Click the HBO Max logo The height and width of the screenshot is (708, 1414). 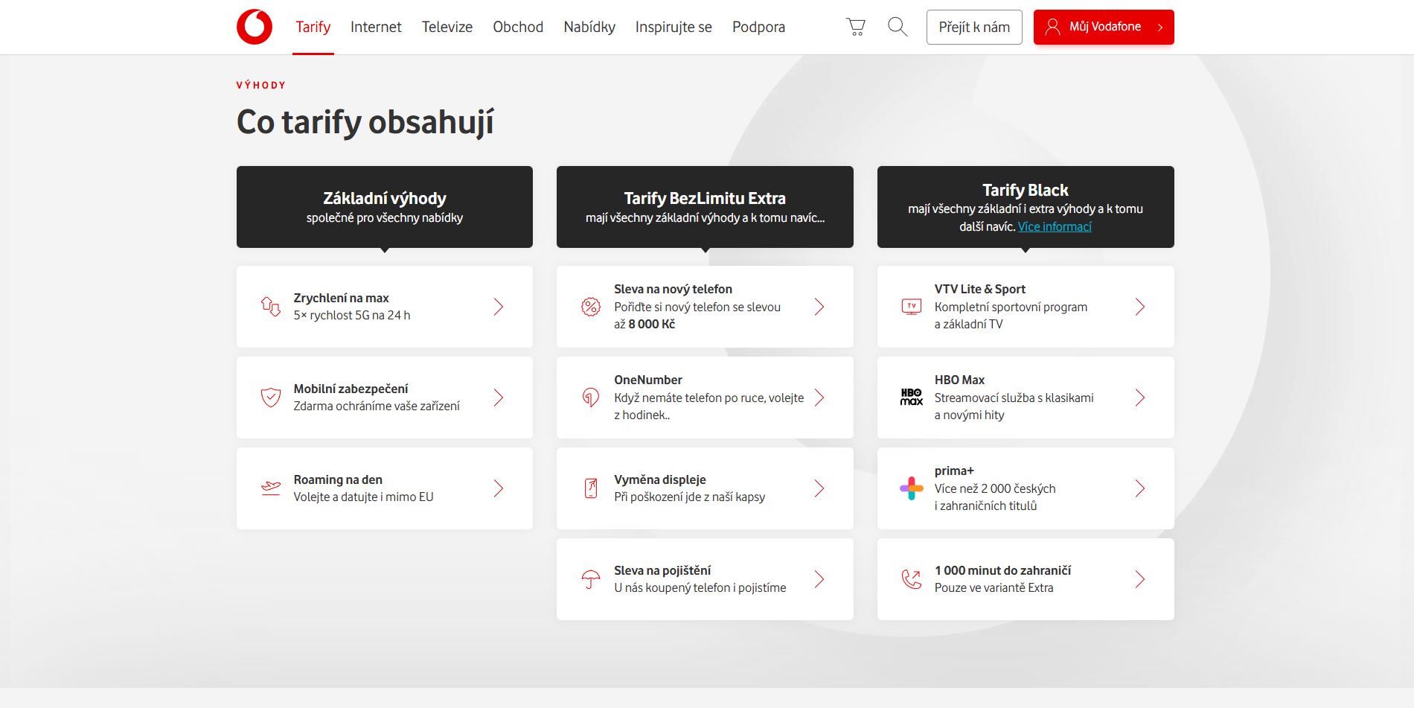click(912, 397)
